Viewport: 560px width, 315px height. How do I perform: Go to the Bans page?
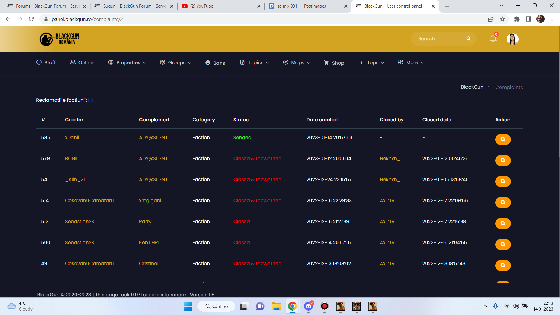(215, 63)
